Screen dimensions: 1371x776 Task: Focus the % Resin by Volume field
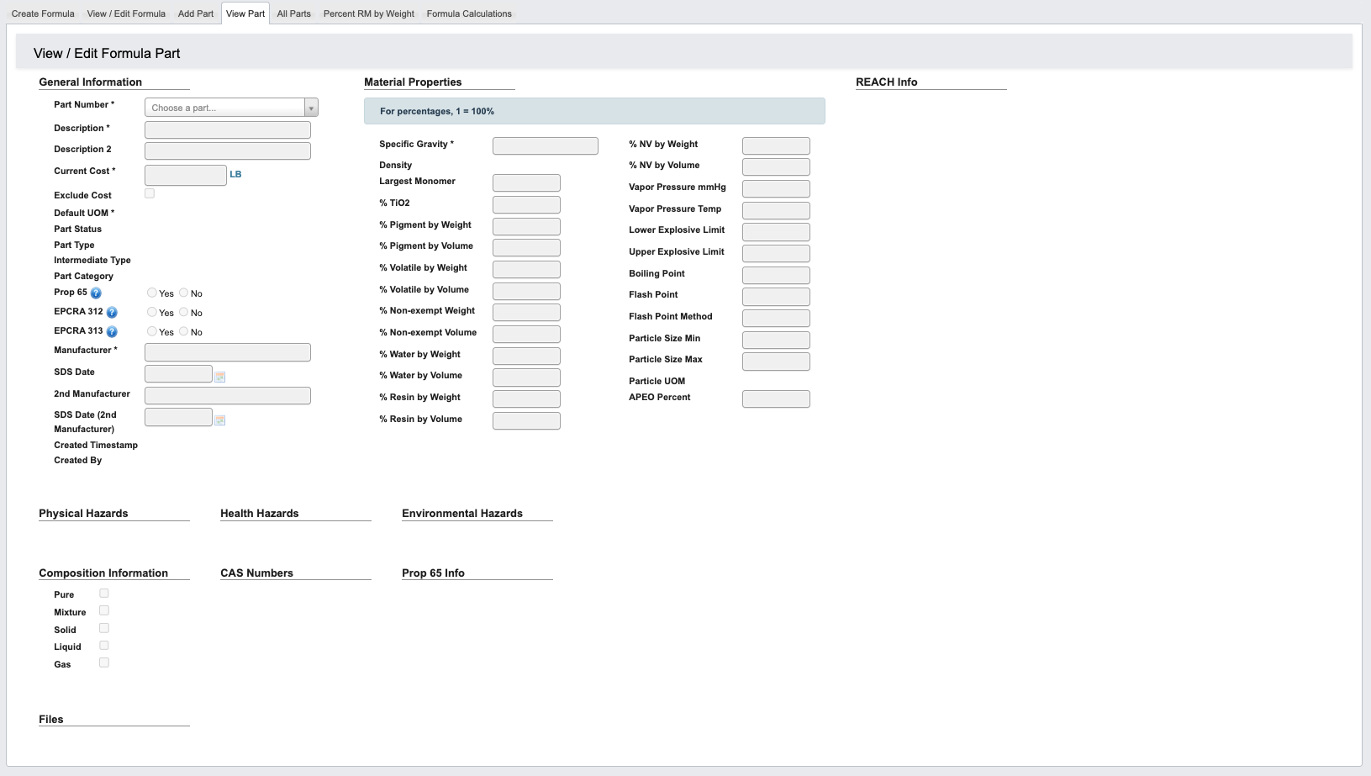click(x=526, y=420)
